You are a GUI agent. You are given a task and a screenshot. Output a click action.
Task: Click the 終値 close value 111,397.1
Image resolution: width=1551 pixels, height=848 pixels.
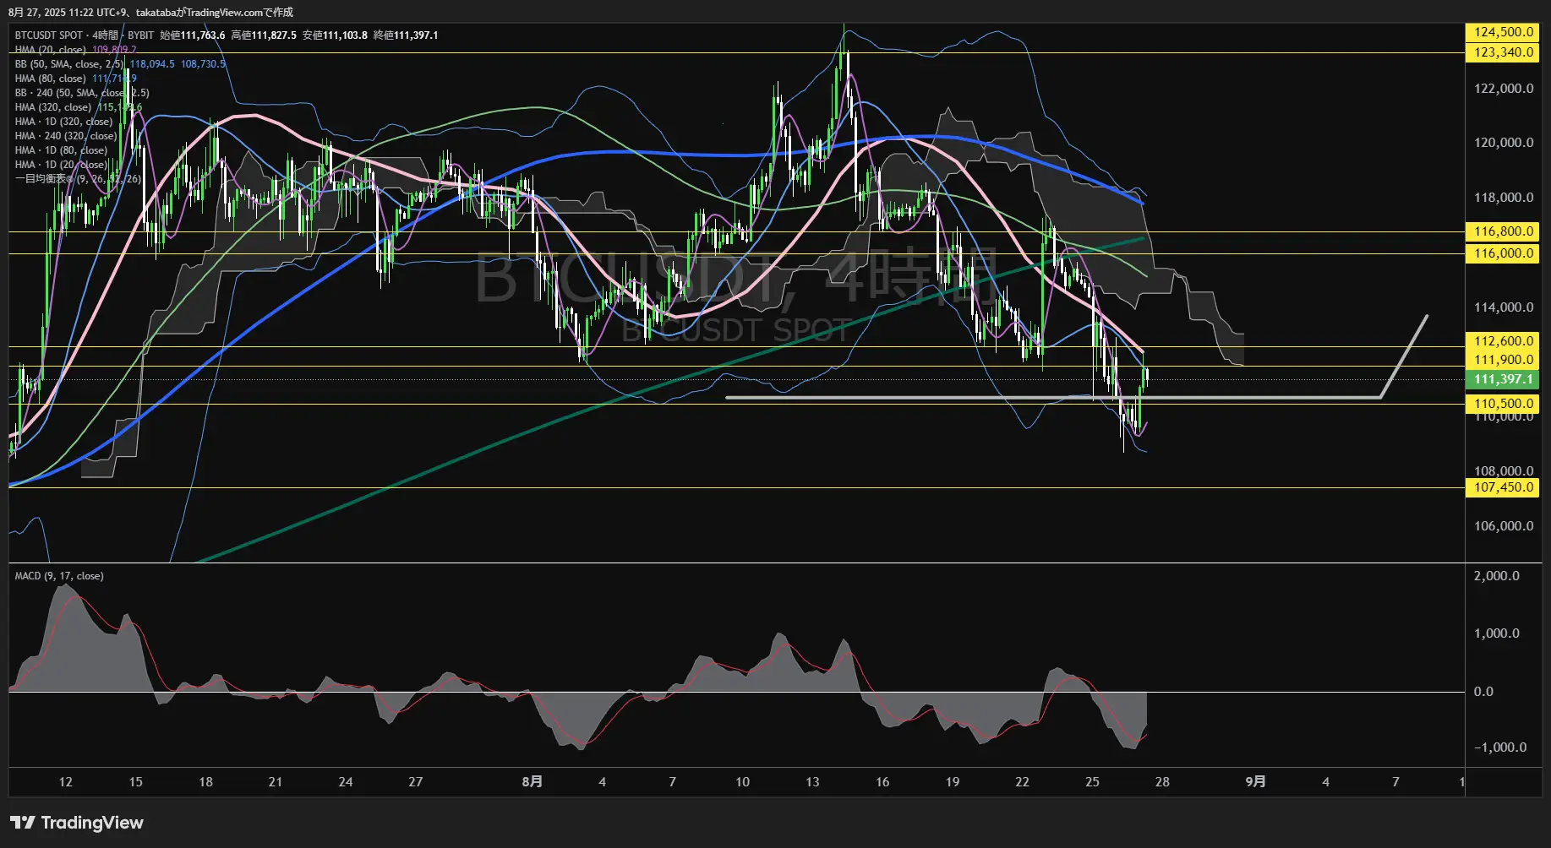tap(416, 35)
